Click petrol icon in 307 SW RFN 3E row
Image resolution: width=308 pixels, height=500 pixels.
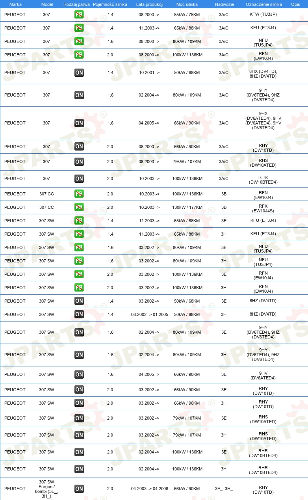tap(79, 274)
